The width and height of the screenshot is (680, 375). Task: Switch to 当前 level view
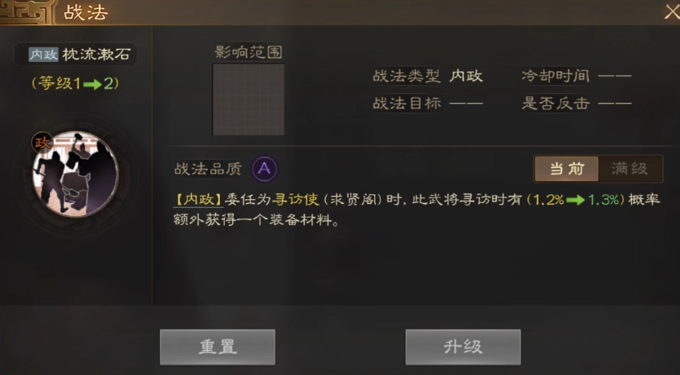pos(567,169)
